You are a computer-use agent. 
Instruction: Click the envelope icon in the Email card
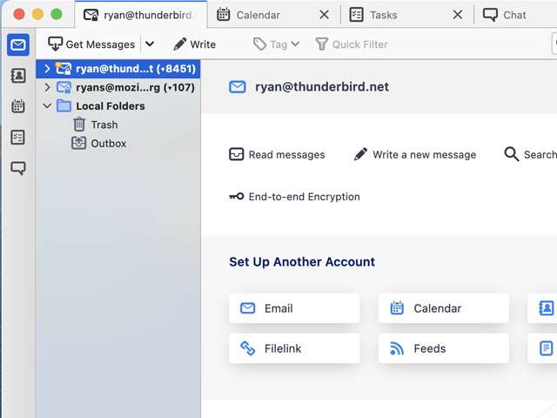coord(247,308)
